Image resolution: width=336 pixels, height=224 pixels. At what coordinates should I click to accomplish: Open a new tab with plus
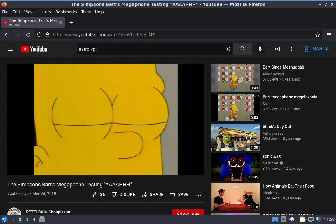coord(71,22)
